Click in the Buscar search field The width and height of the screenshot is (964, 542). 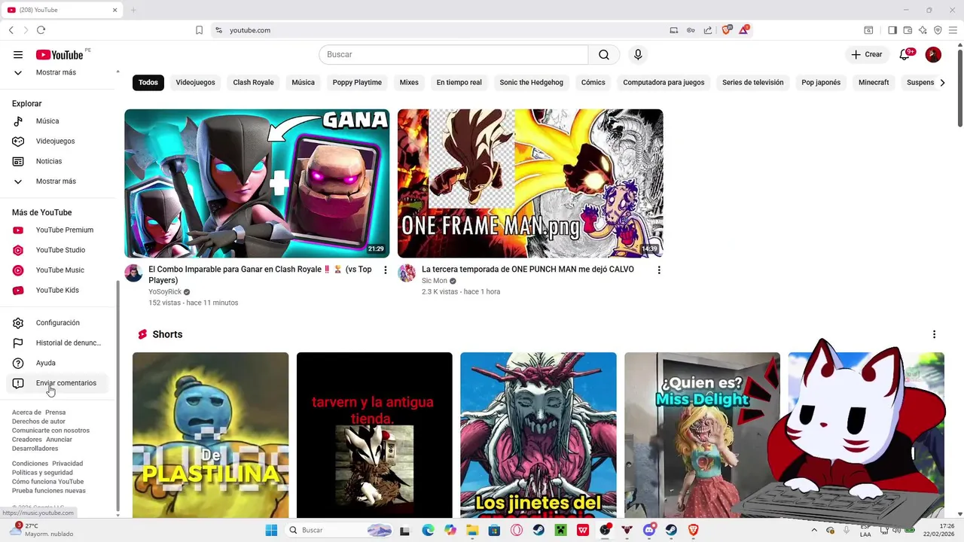(x=453, y=54)
